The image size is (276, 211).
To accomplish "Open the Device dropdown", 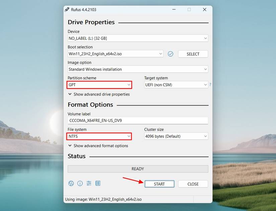I will point(138,38).
